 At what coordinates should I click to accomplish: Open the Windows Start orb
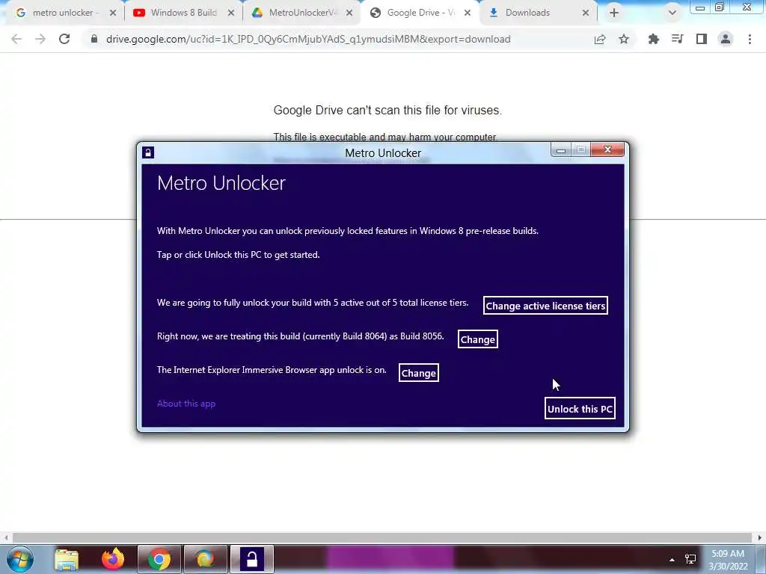click(x=20, y=559)
